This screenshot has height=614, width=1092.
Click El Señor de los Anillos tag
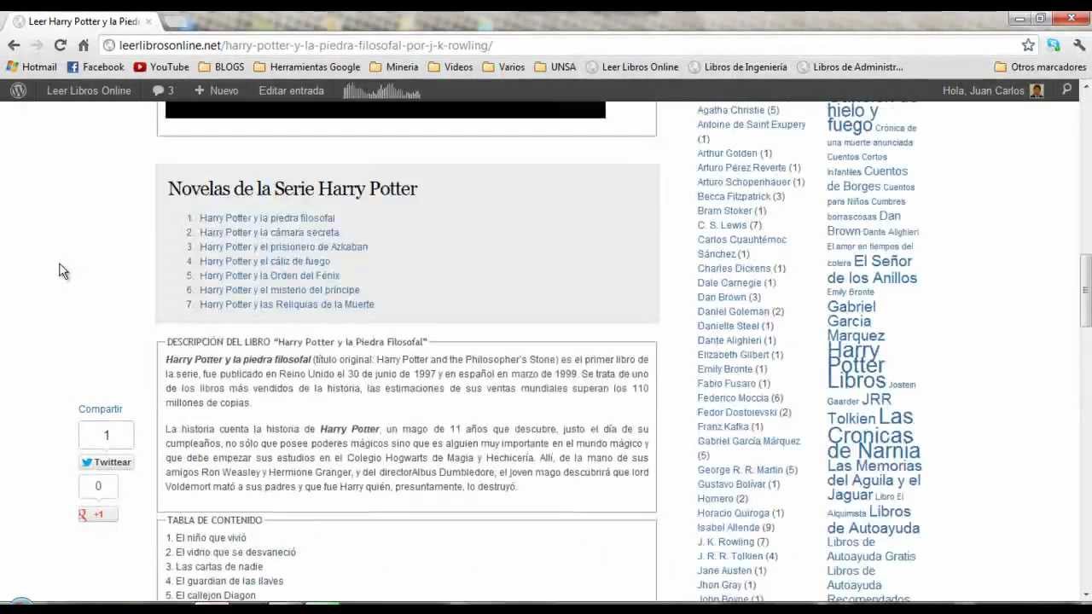point(872,269)
